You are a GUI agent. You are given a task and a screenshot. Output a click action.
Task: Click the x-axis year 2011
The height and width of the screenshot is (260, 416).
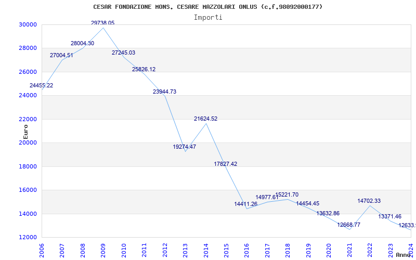point(144,250)
